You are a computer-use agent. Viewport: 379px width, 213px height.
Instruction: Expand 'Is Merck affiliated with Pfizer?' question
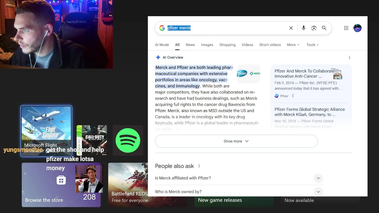(239, 178)
